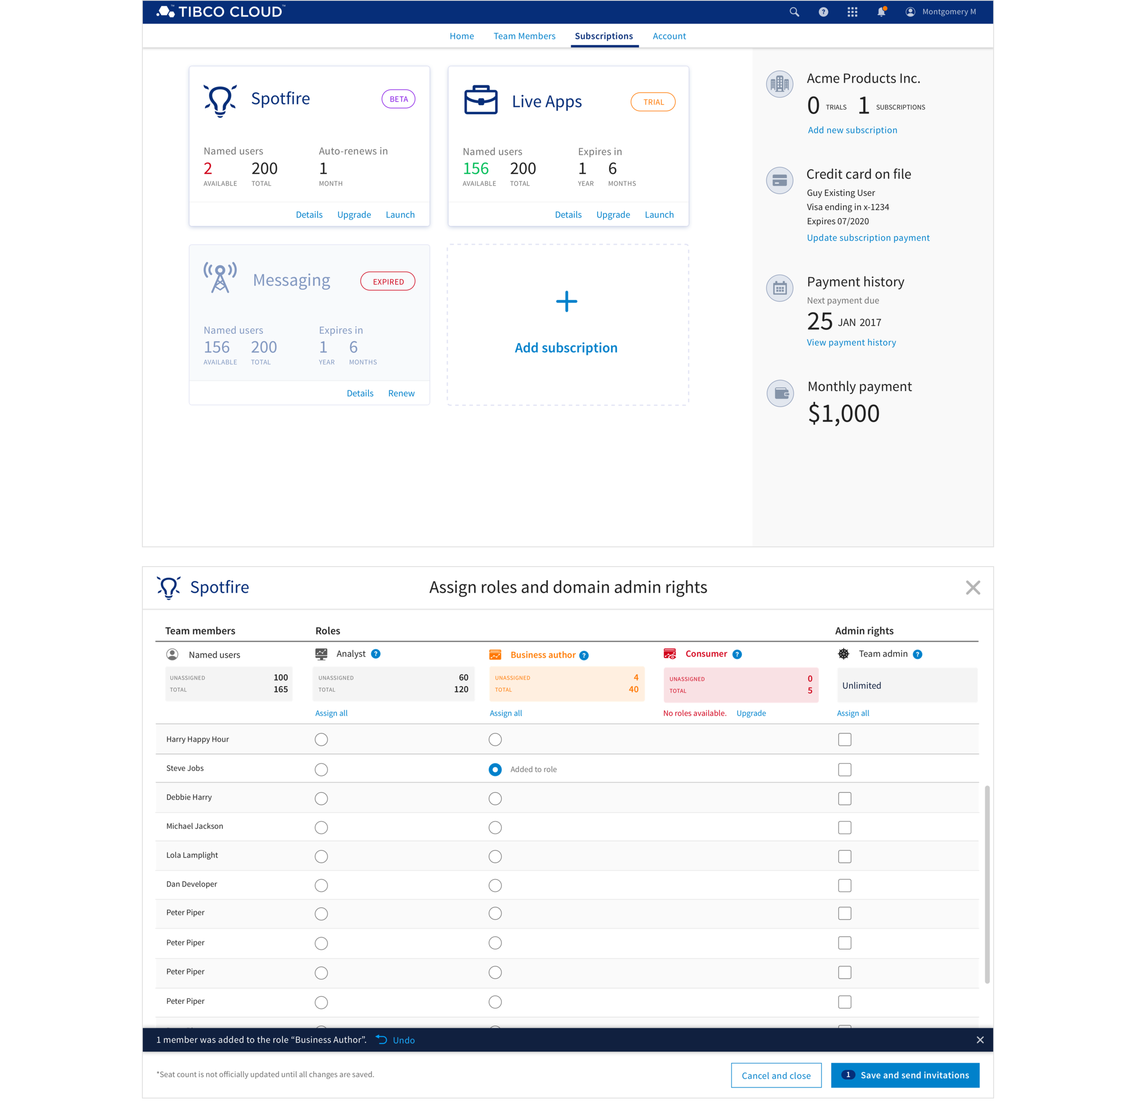Enable Team admin checkbox for Dan Developer
This screenshot has height=1104, width=1136.
click(x=844, y=886)
